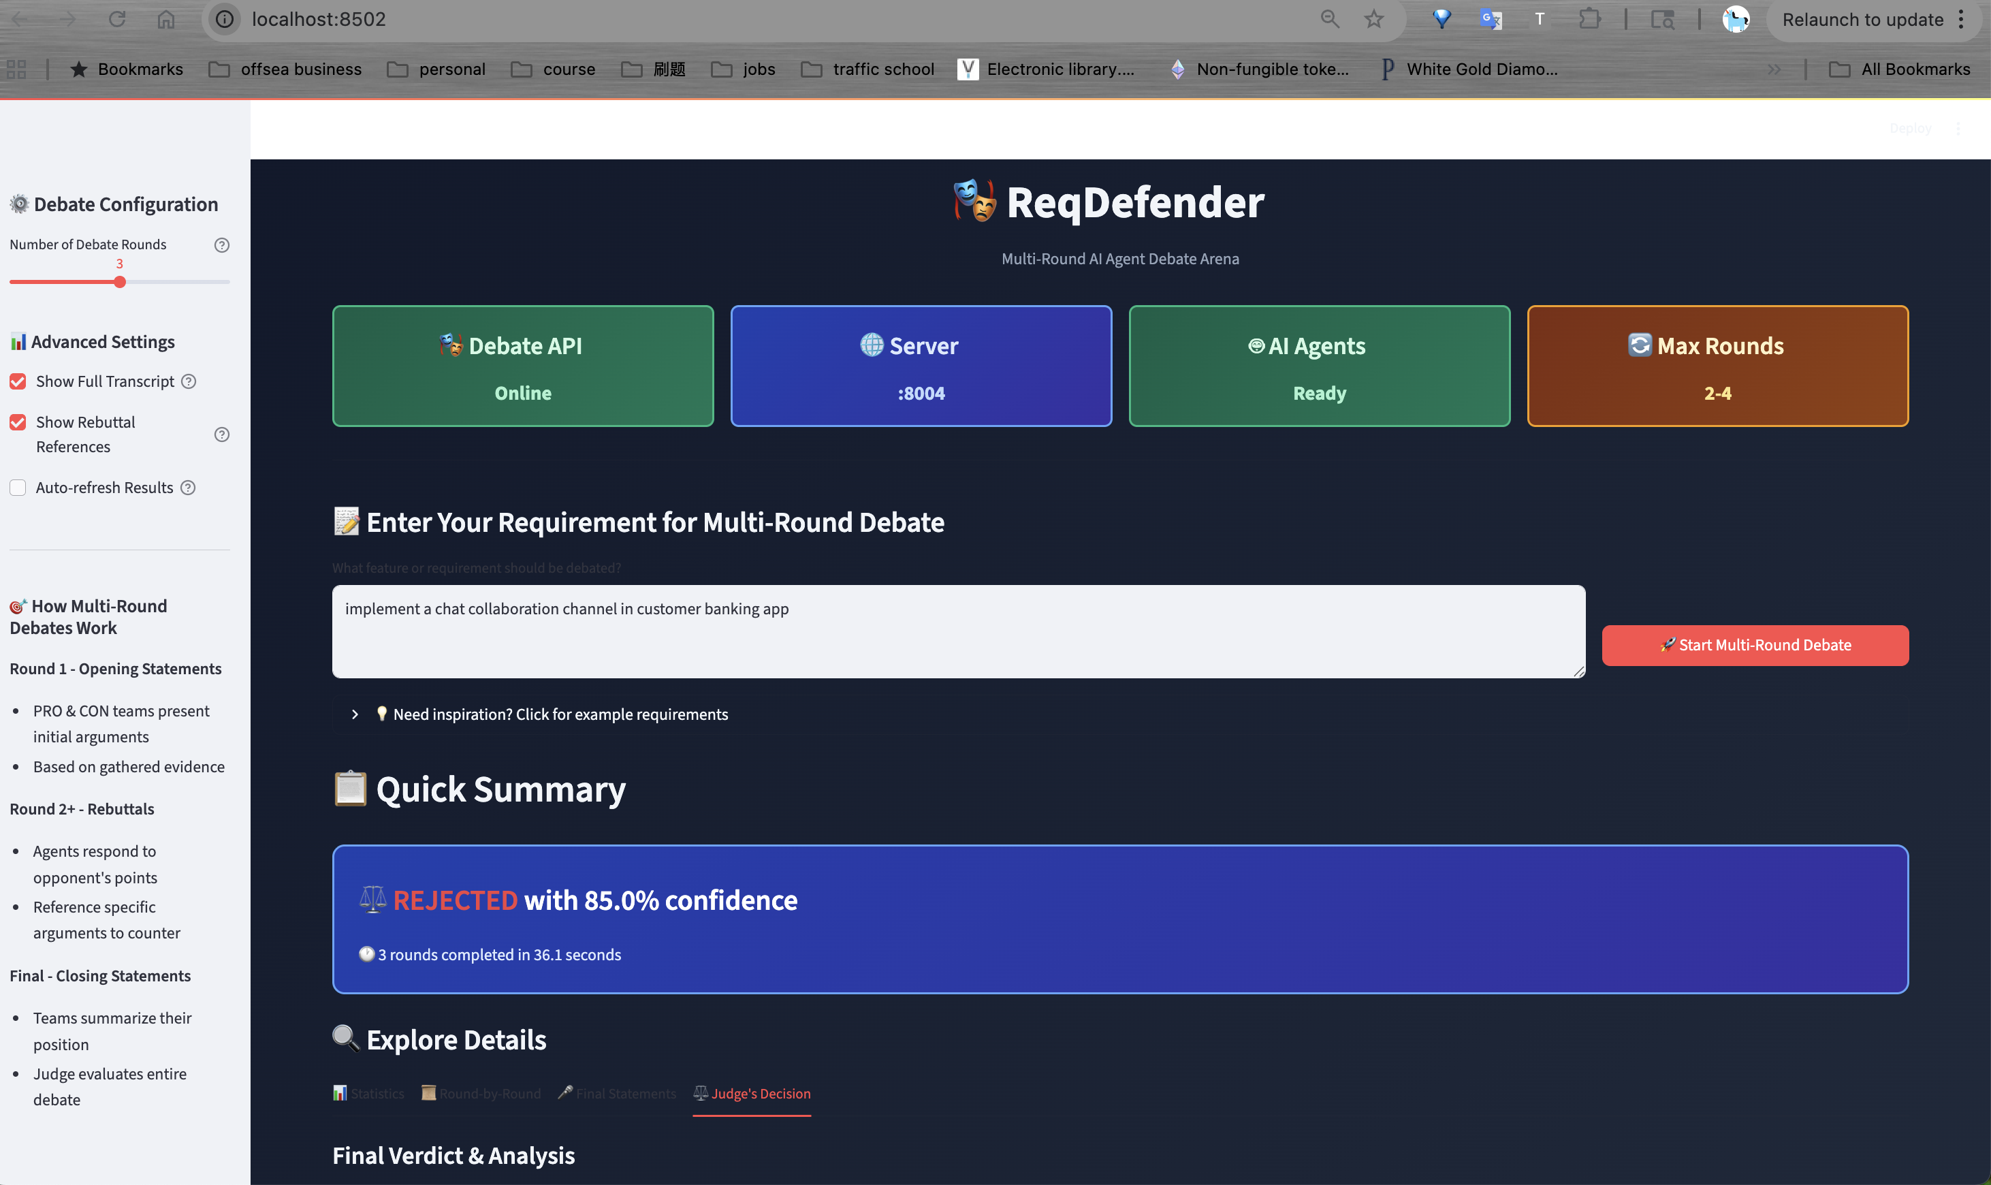Uncheck the Show Full Transcript checkbox
1991x1185 pixels.
[x=18, y=381]
